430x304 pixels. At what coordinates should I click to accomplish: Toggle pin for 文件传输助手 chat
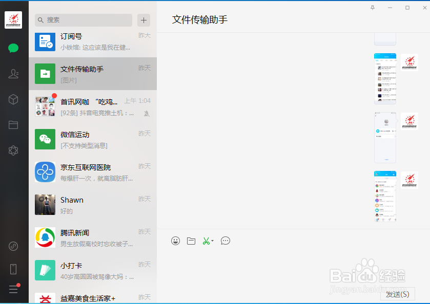pyautogui.click(x=373, y=8)
